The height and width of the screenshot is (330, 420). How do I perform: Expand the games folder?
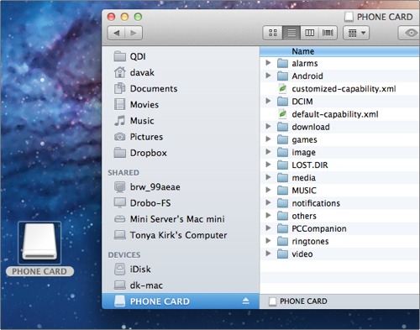(268, 139)
